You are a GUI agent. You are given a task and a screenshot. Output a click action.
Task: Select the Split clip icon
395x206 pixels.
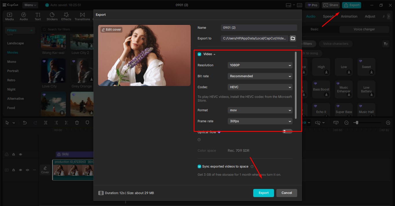[45, 122]
